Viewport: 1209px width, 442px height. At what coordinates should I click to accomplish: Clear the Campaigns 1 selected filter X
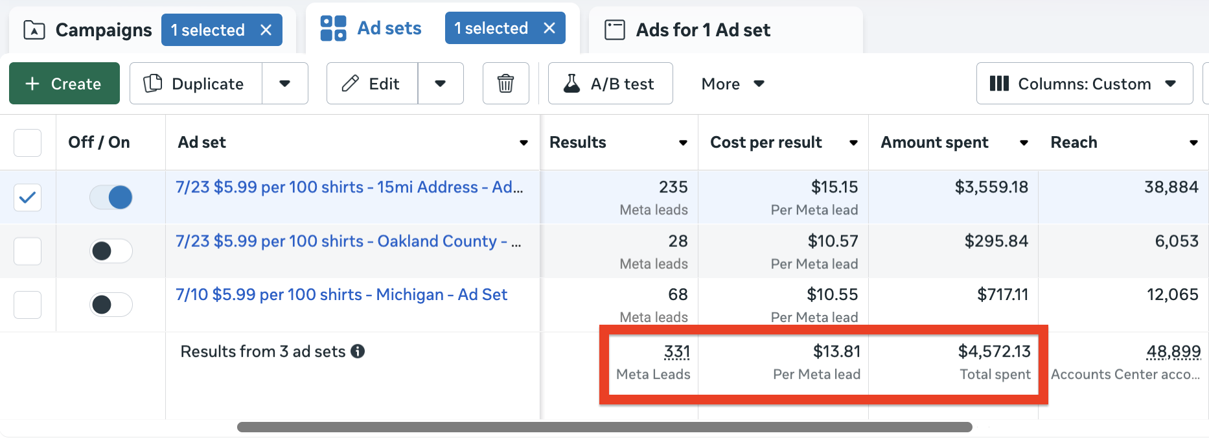point(266,30)
